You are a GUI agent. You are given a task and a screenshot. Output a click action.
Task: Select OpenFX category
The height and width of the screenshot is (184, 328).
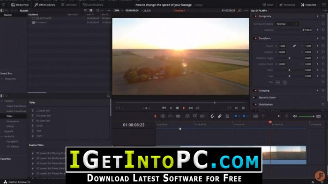click(9, 131)
